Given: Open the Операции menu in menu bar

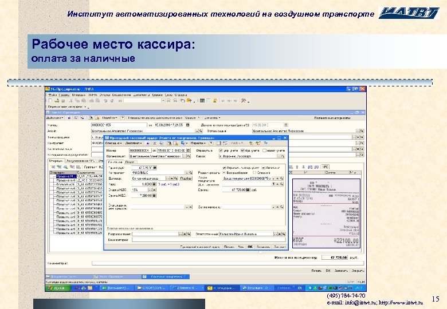Looking at the screenshot, I should (x=79, y=95).
